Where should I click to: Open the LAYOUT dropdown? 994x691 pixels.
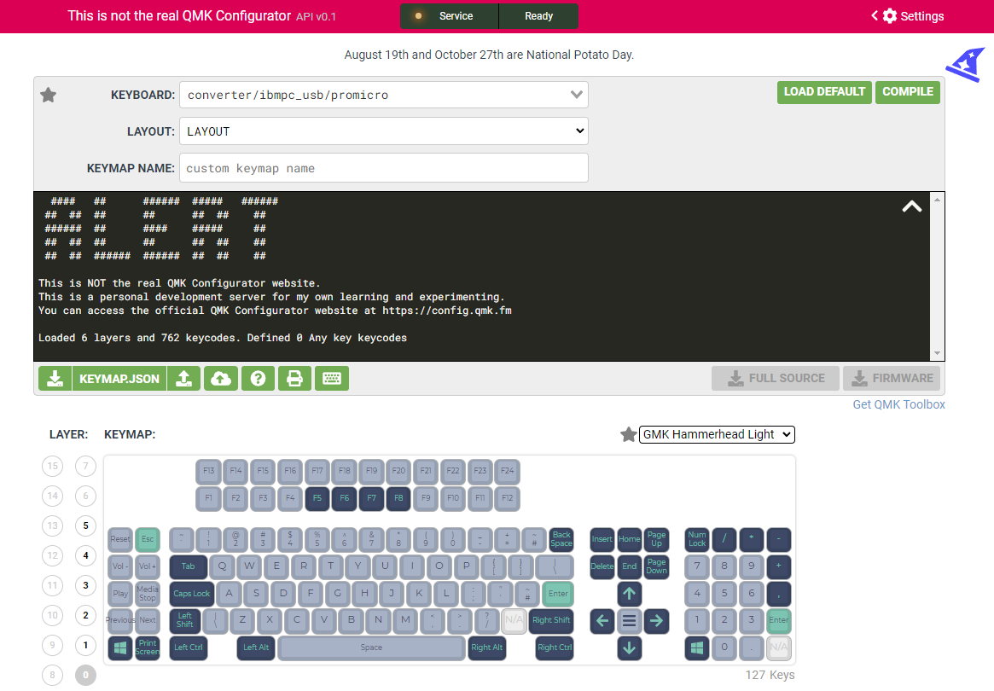(383, 131)
